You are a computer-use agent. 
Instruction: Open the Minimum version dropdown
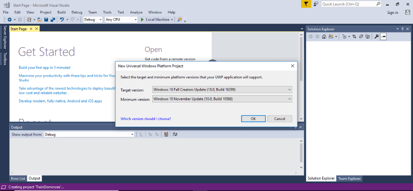point(222,99)
